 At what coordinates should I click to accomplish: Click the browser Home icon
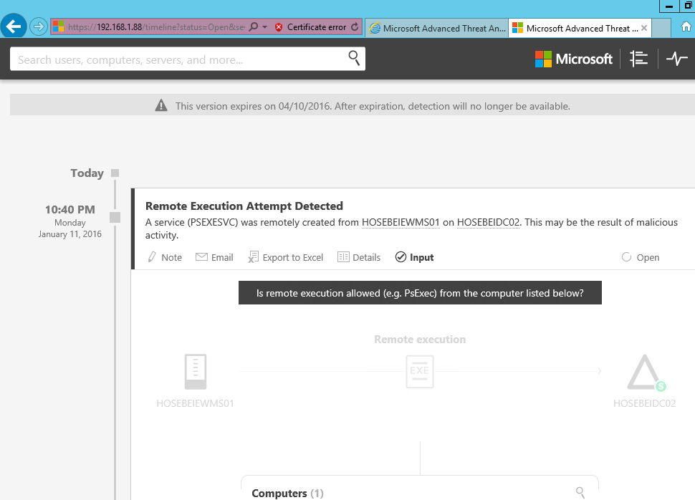[686, 27]
